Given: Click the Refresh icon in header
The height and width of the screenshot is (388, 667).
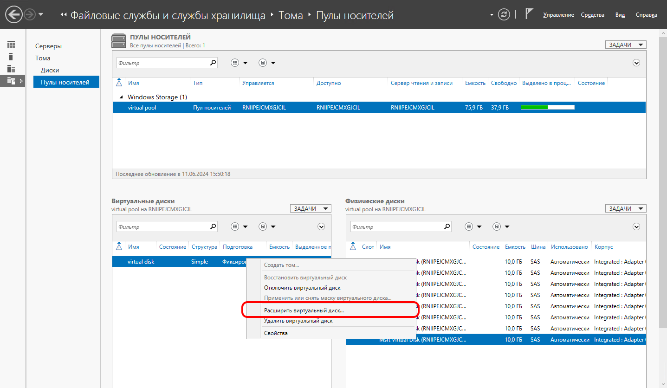Looking at the screenshot, I should click(504, 15).
